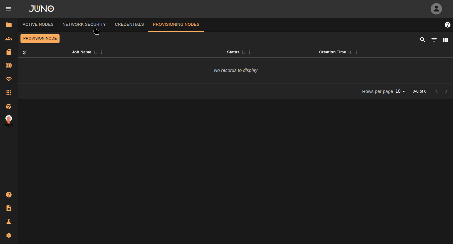453x244 pixels.
Task: Click the bug report icon in the sidebar
Action: [9, 235]
